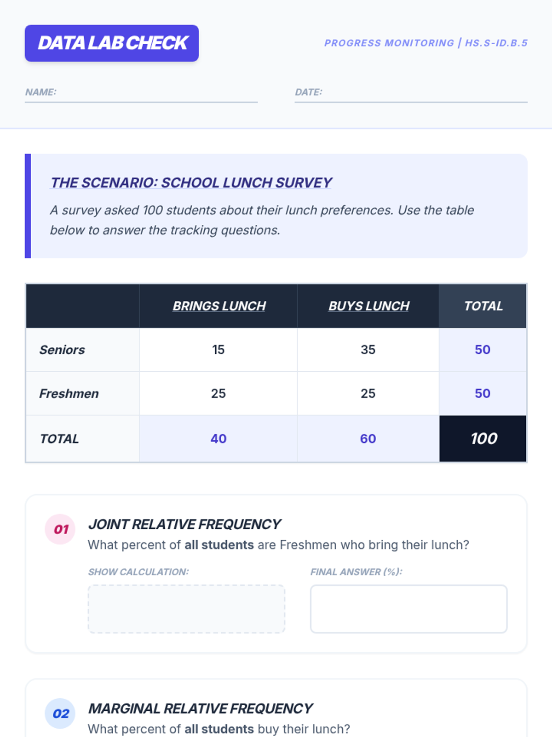Click the Brings Lunch total of 40
Viewport: 552px width, 737px height.
click(x=218, y=439)
